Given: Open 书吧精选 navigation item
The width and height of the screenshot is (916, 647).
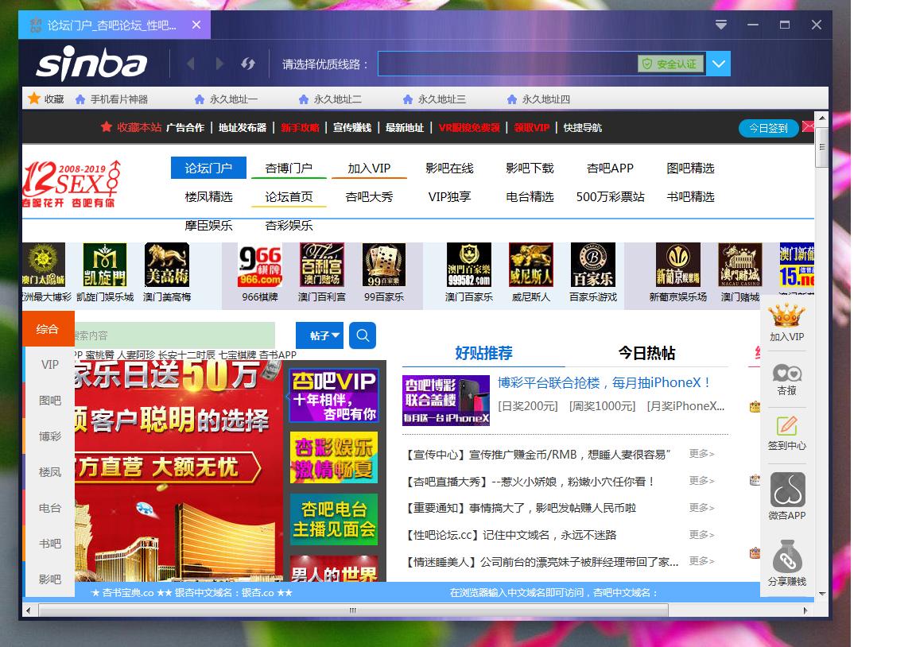Looking at the screenshot, I should (690, 197).
